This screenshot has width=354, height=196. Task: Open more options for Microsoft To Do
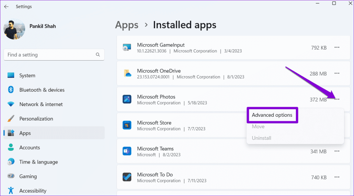(337, 177)
